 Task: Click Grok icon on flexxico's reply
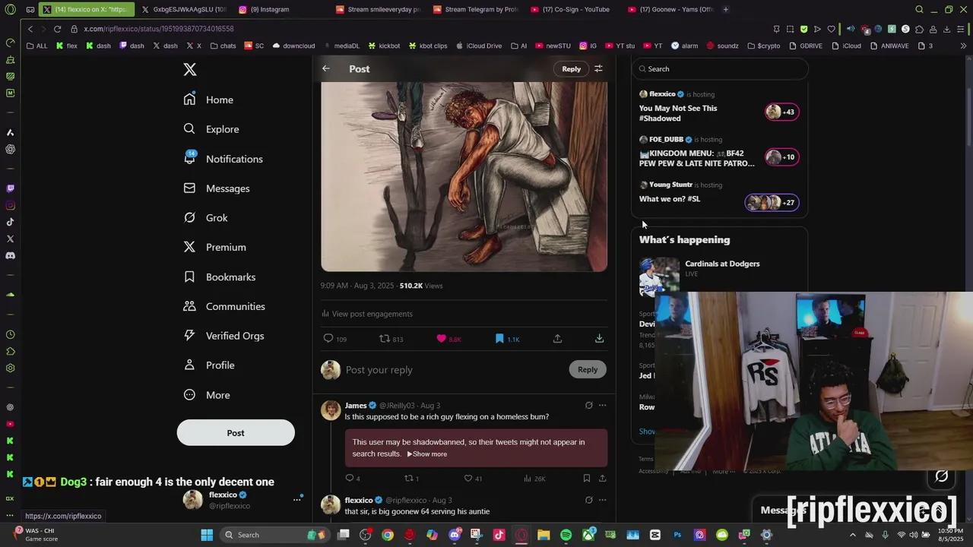[x=588, y=501]
